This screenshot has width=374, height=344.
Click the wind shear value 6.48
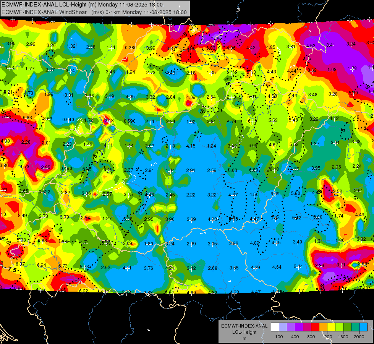tap(274, 169)
